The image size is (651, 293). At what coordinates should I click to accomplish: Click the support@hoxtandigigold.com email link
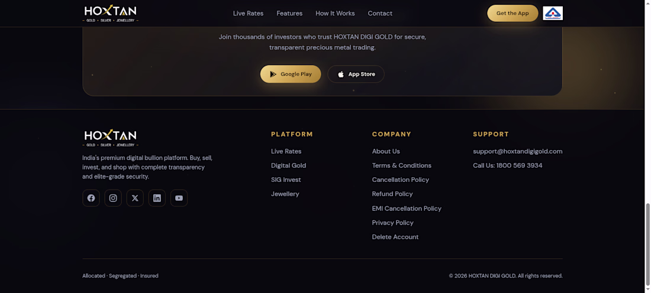(x=518, y=151)
